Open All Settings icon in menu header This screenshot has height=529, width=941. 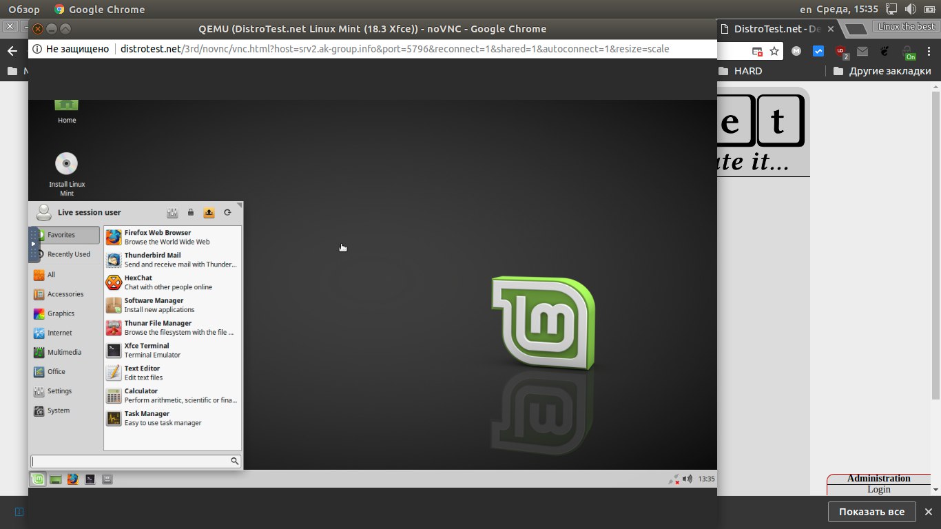(173, 213)
